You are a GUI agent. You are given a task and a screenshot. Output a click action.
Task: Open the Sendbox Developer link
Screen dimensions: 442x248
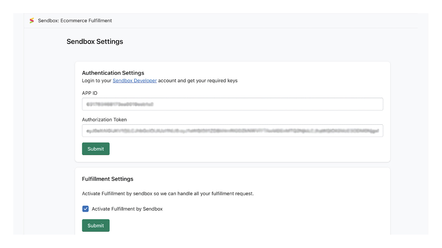pyautogui.click(x=135, y=80)
